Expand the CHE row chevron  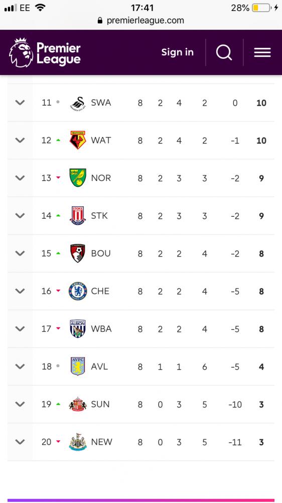click(x=20, y=291)
